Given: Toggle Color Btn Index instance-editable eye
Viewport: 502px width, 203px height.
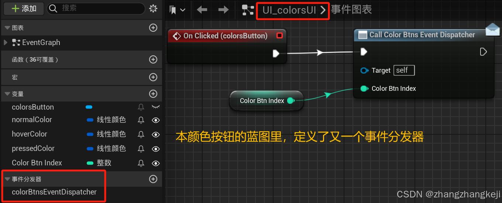Looking at the screenshot, I should point(156,163).
